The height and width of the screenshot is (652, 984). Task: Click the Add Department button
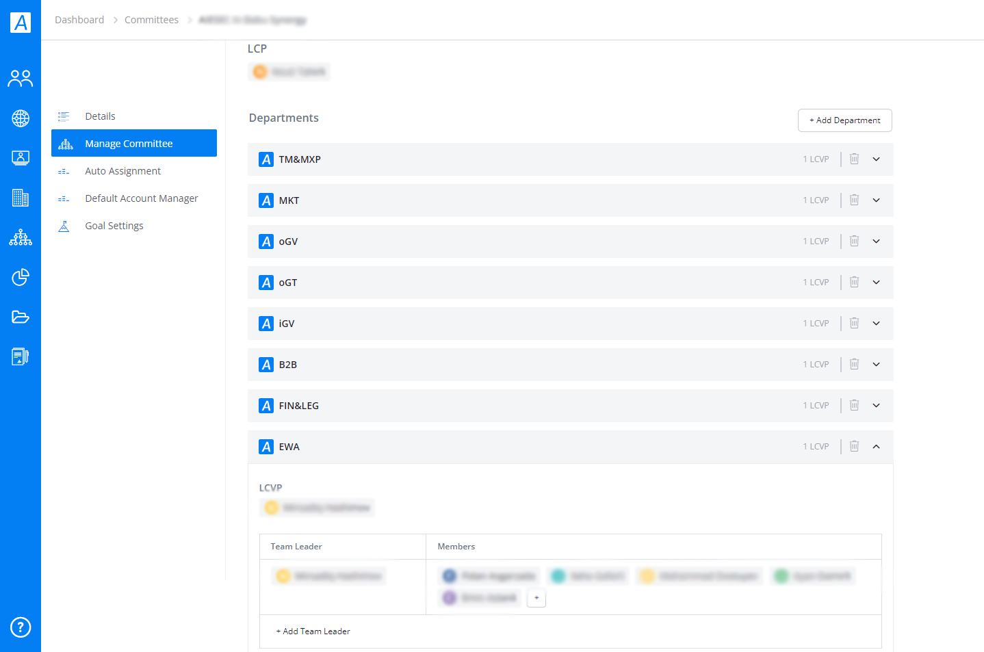pos(844,120)
